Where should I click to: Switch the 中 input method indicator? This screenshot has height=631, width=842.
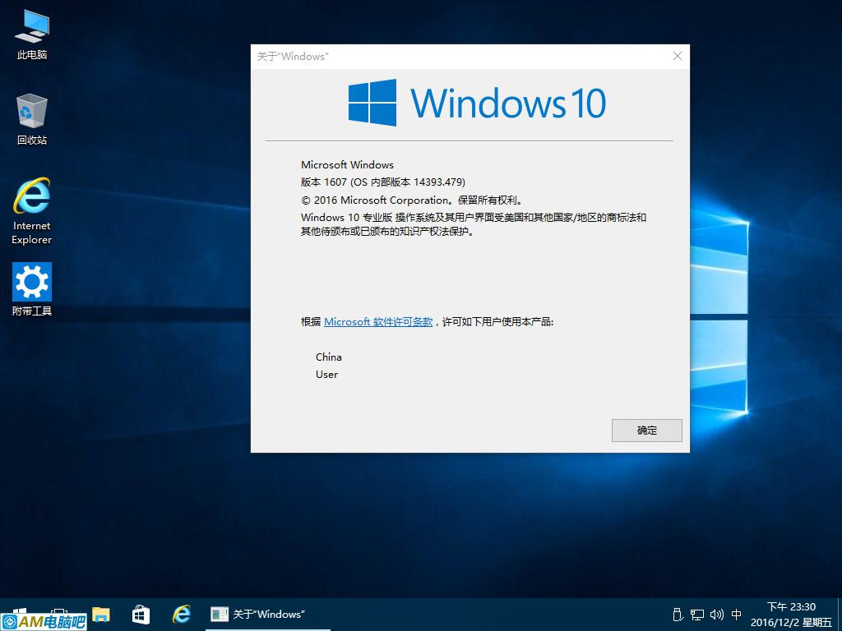[736, 615]
